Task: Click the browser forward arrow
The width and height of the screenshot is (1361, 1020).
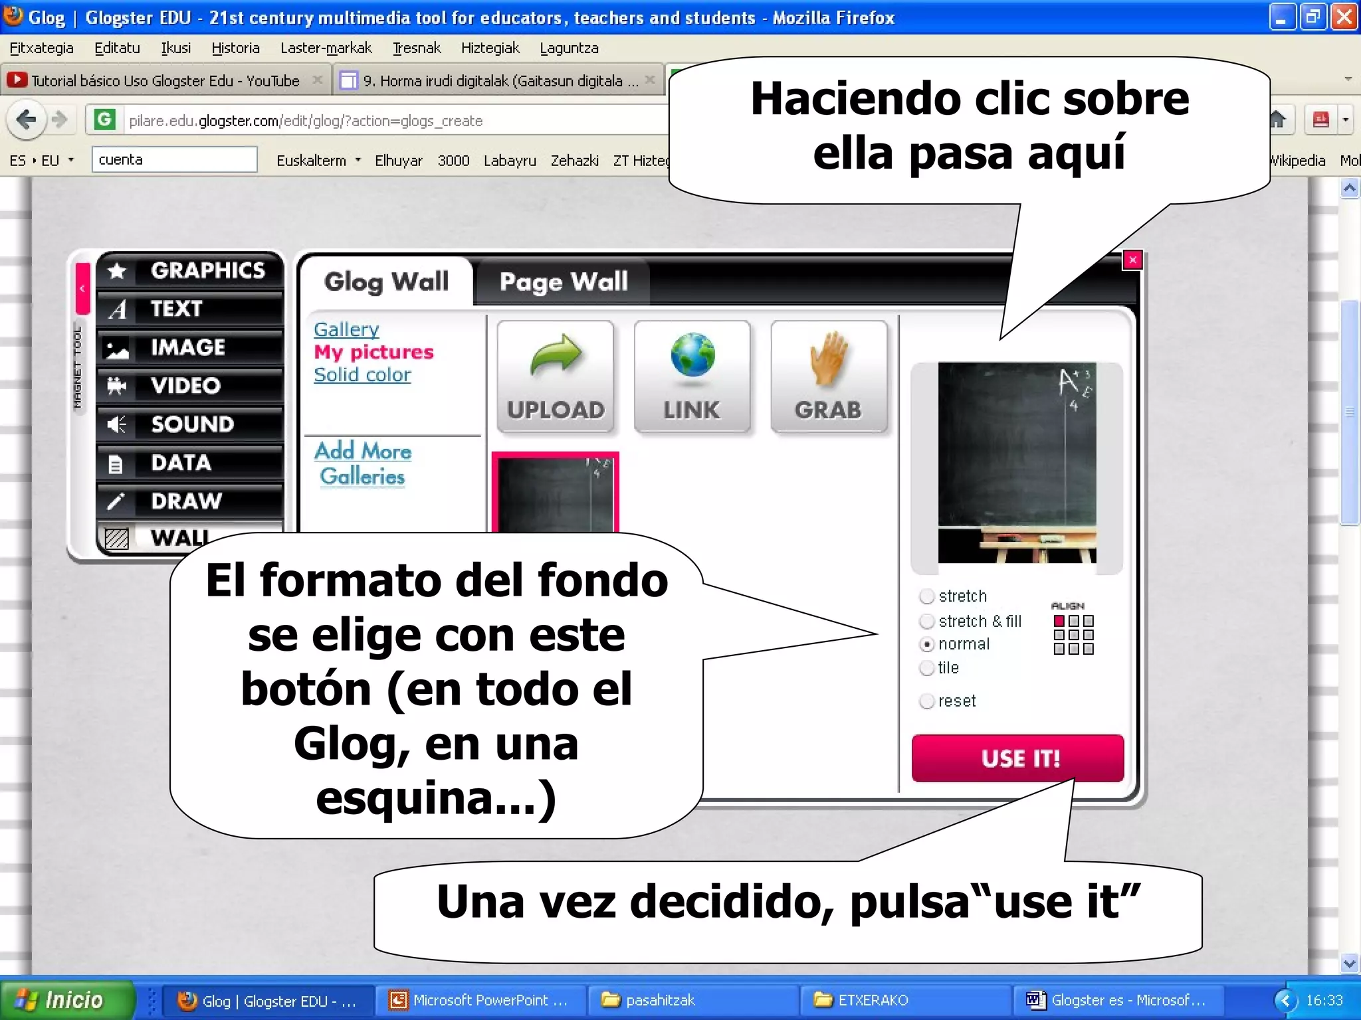Action: [x=60, y=120]
